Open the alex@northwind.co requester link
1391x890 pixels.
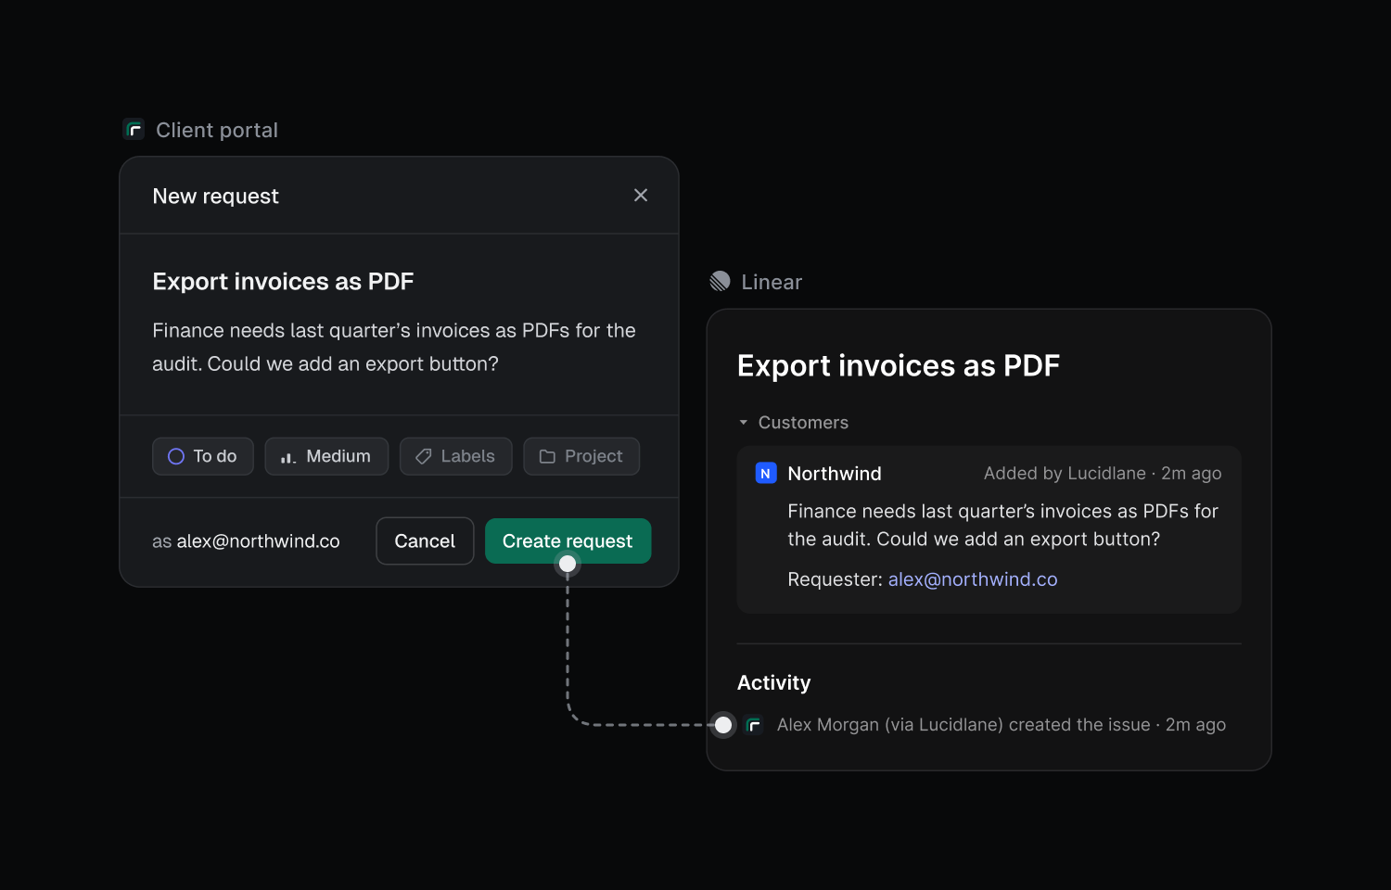[x=973, y=579]
